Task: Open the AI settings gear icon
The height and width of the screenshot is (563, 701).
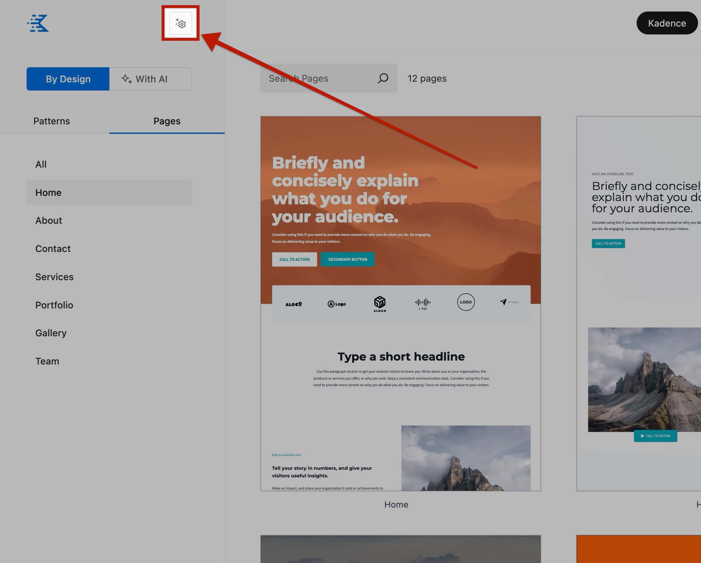Action: pos(180,23)
